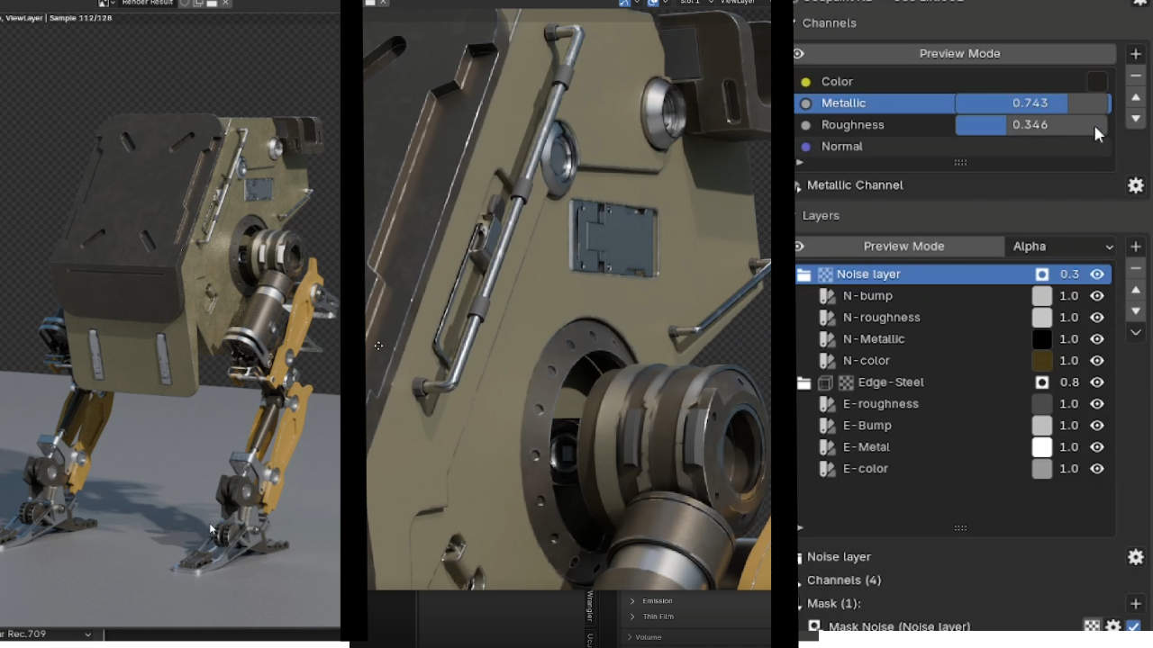The height and width of the screenshot is (648, 1153).
Task: Add a new layer with plus icon
Action: (1136, 247)
